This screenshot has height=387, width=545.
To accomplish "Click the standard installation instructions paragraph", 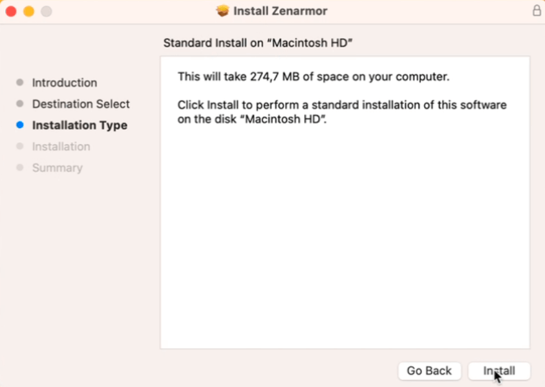I will 341,112.
